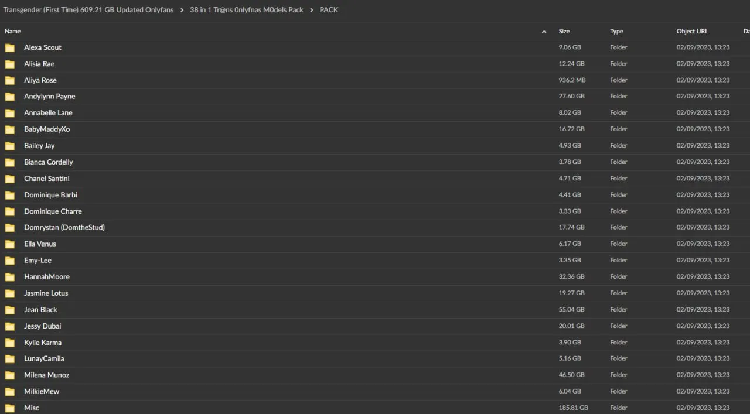Click the 936.2 MB size value
The image size is (750, 414).
tap(572, 80)
